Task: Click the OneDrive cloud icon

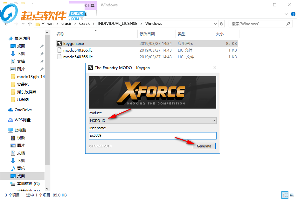Action: click(x=10, y=110)
